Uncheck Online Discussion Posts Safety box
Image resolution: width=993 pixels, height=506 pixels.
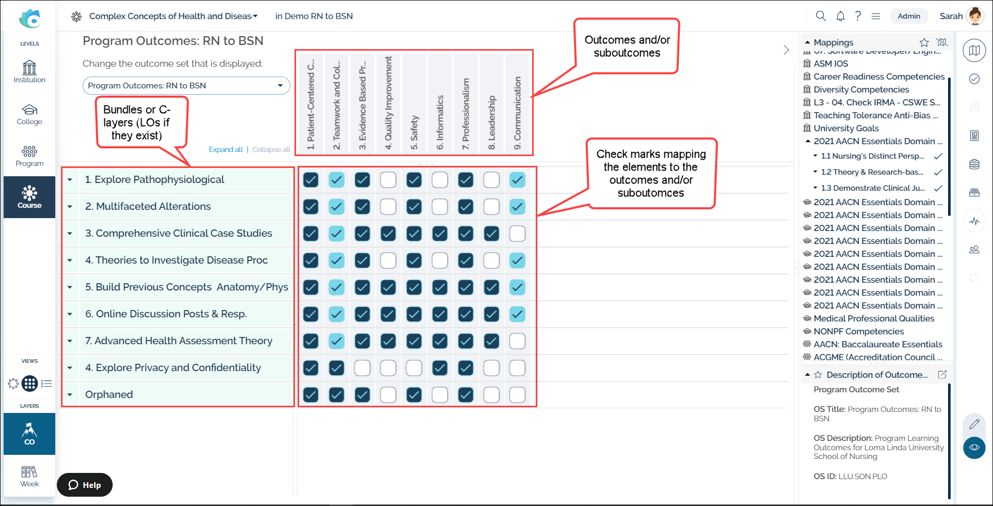[x=414, y=314]
